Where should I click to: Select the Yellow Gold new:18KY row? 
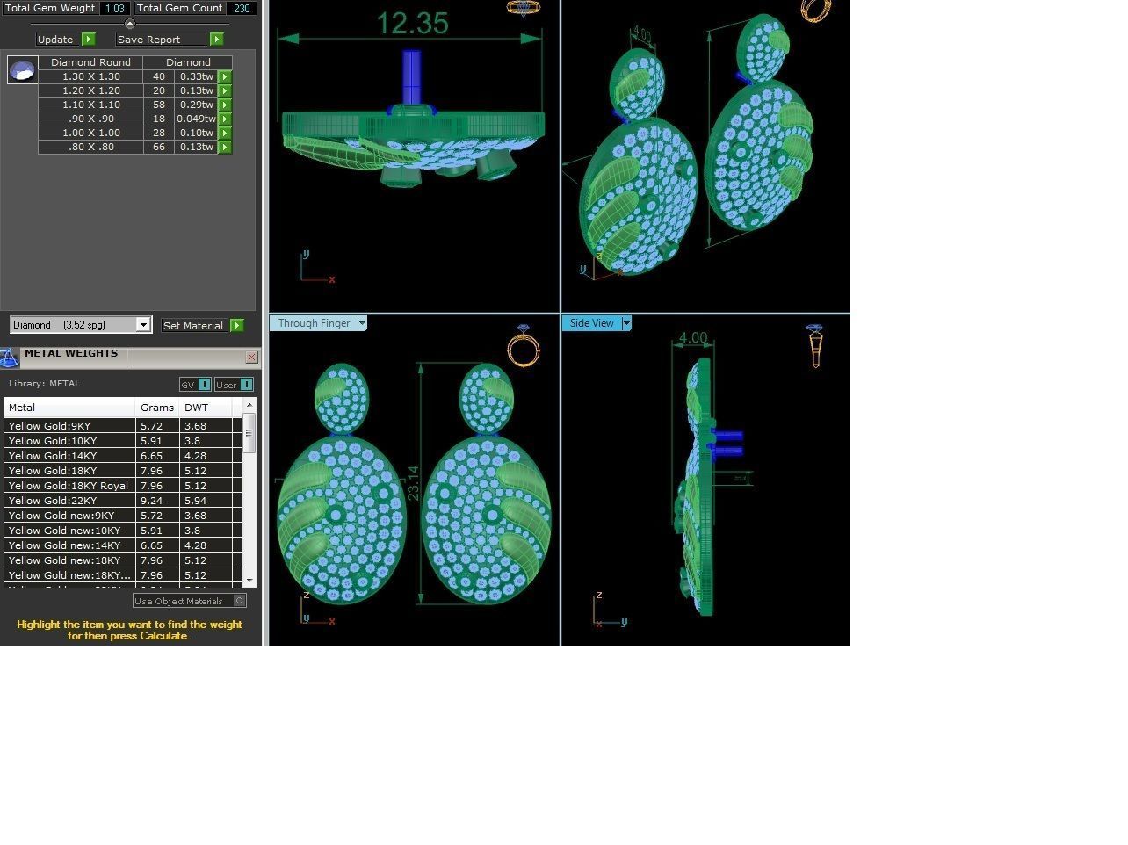click(x=123, y=560)
